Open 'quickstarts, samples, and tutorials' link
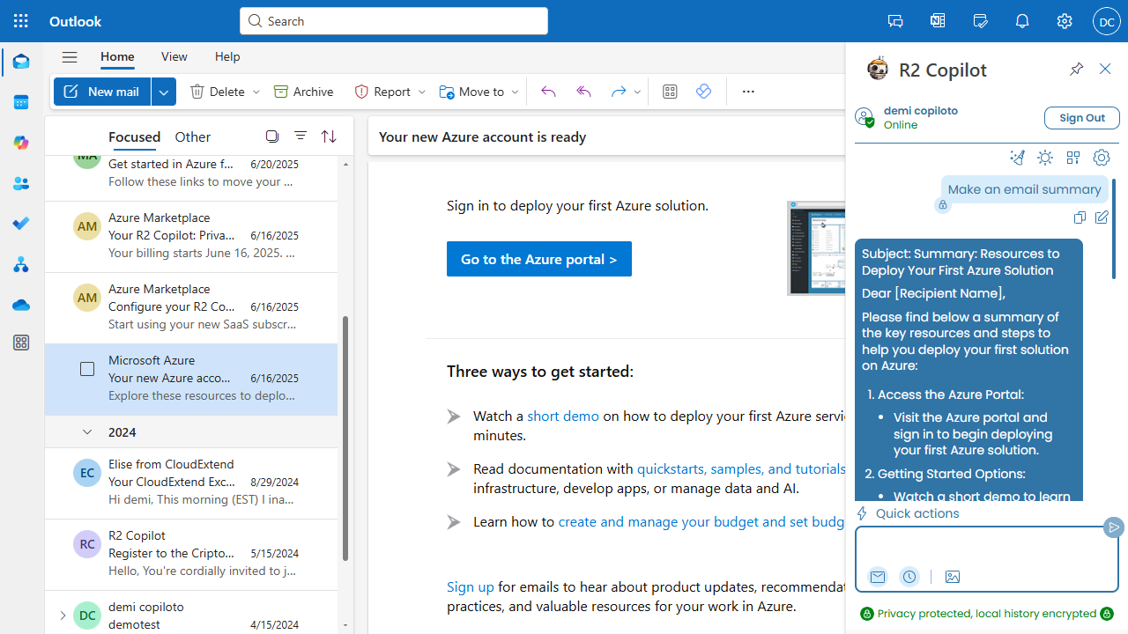Screen dimensions: 1128x634 [x=741, y=468]
